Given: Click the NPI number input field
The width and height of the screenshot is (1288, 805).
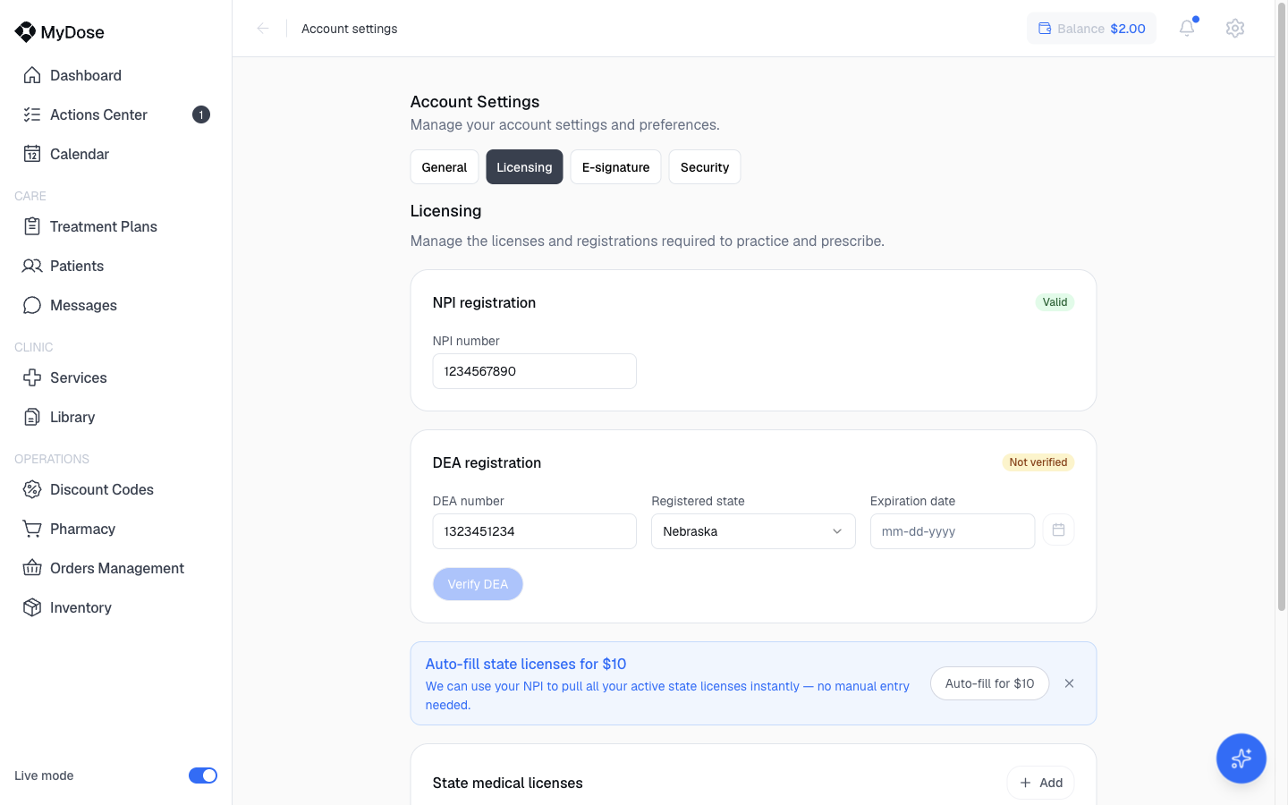Looking at the screenshot, I should tap(534, 371).
